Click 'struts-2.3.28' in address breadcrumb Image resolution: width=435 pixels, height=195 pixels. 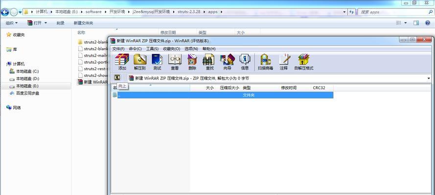[x=189, y=12]
